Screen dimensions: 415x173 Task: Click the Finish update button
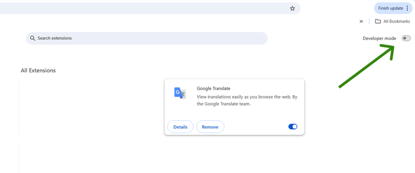(390, 8)
